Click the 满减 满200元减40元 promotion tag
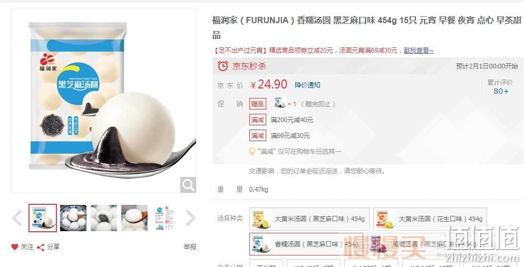This screenshot has width=524, height=267. 258,120
